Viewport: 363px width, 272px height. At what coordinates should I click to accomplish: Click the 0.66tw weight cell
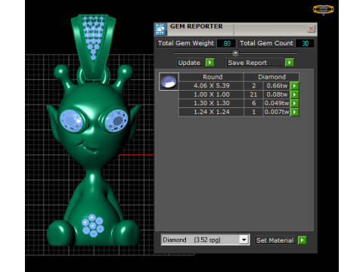(277, 85)
